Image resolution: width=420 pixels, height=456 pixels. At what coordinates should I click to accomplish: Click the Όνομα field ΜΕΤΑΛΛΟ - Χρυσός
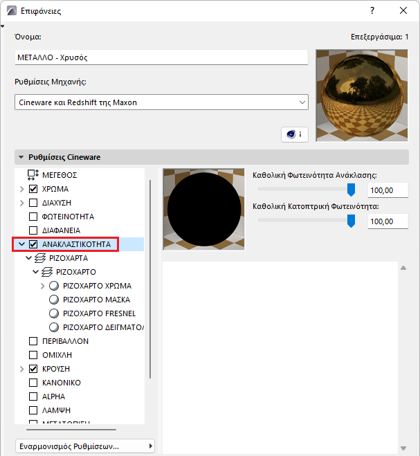pos(161,57)
